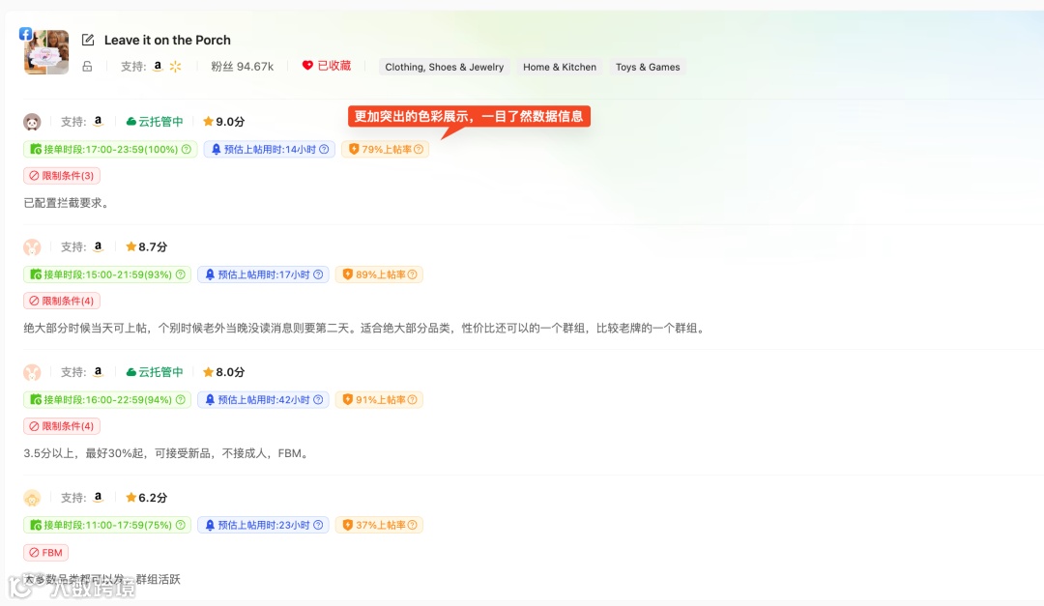Click 预估上帖用时:14小时 tag
1044x606 pixels.
(270, 149)
